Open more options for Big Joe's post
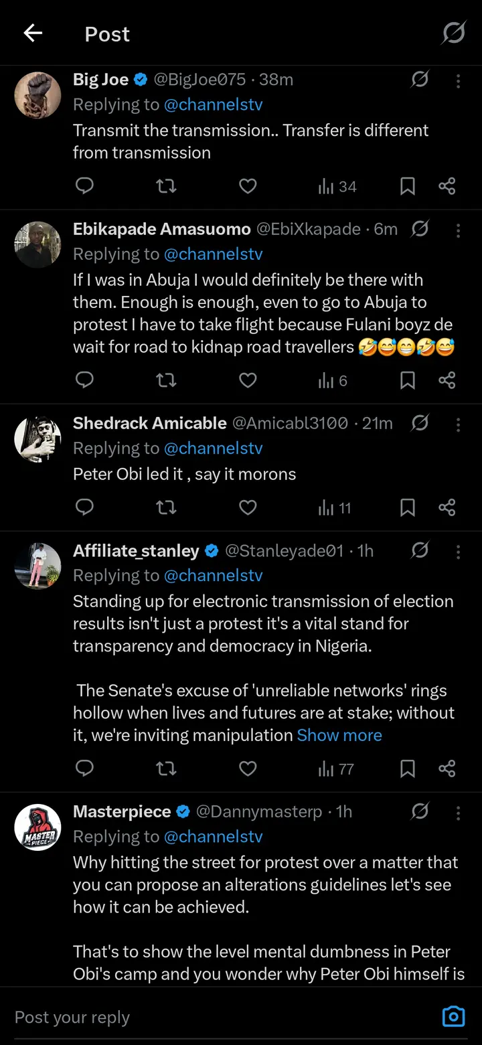 click(x=458, y=81)
